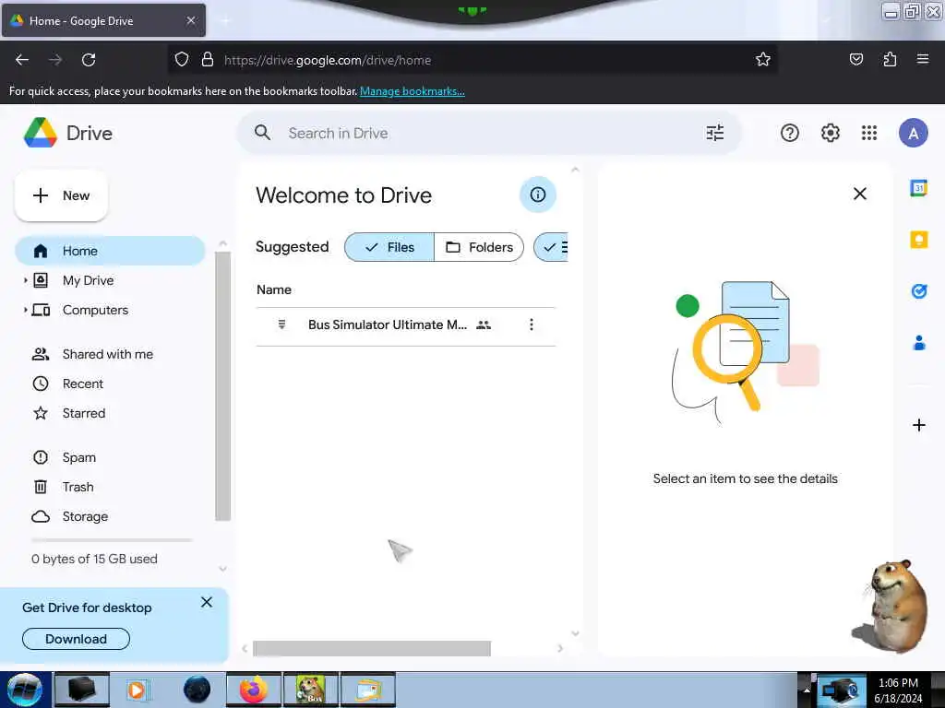945x708 pixels.
Task: Open Computers in sidebar
Action: 95,310
